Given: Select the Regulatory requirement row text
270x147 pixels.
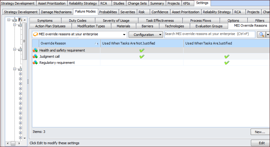Looking at the screenshot, I should pos(57,63).
